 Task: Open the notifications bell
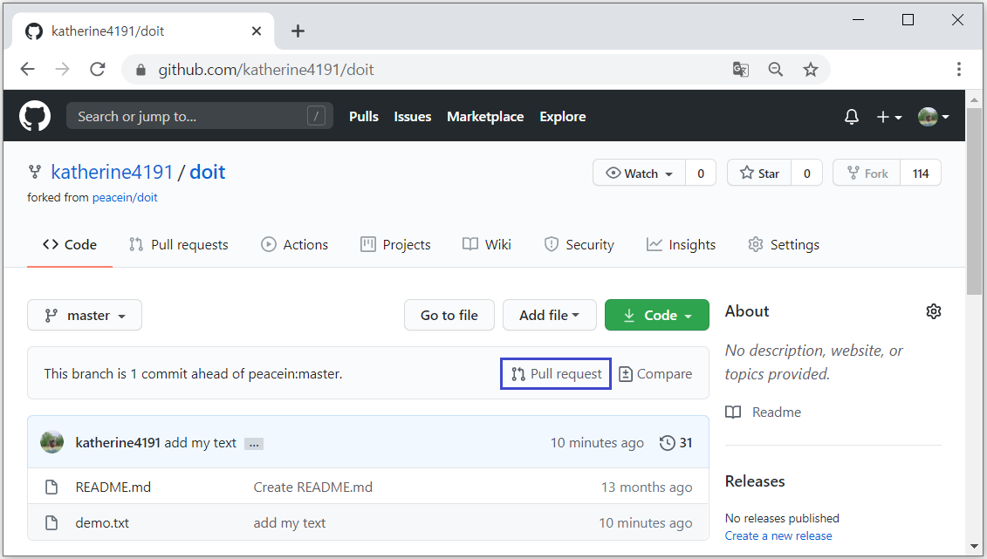pos(851,116)
